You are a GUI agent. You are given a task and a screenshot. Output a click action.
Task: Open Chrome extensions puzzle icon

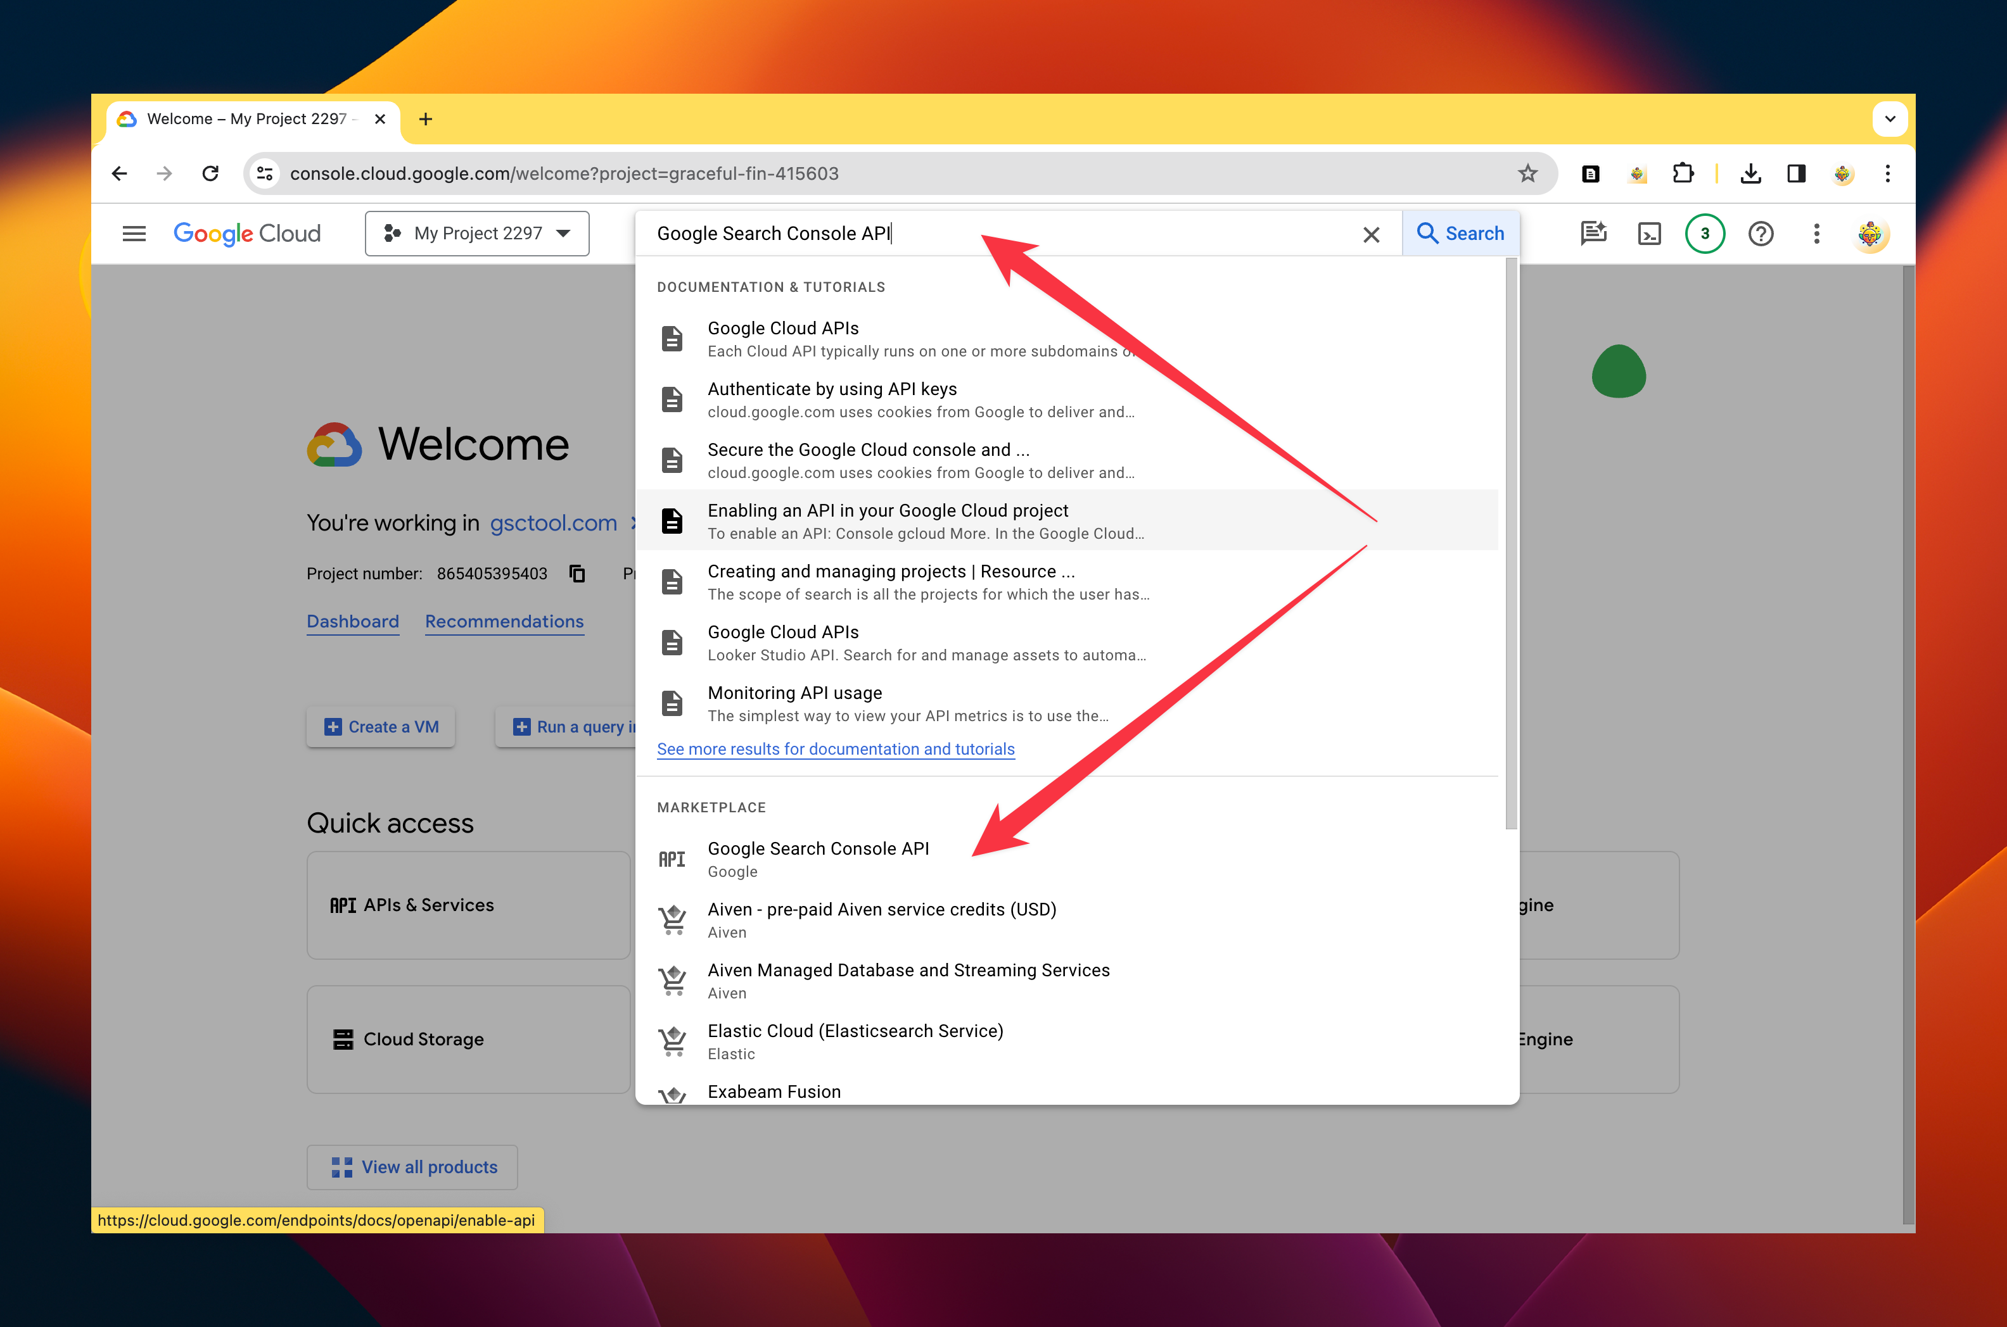1683,173
